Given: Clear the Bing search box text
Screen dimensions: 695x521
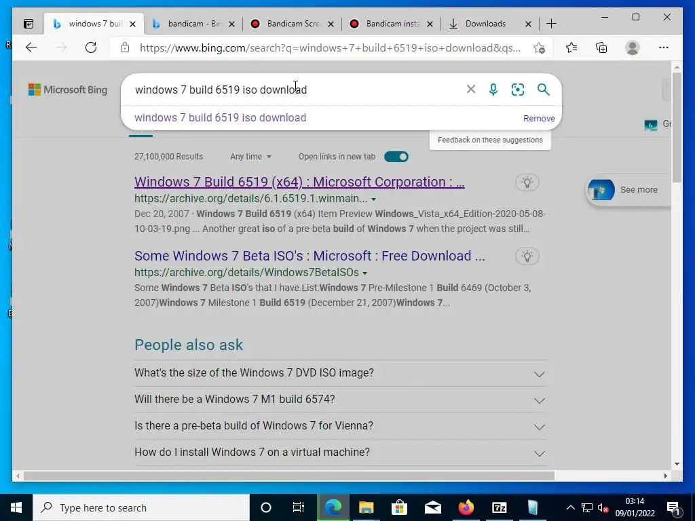Looking at the screenshot, I should pos(471,89).
